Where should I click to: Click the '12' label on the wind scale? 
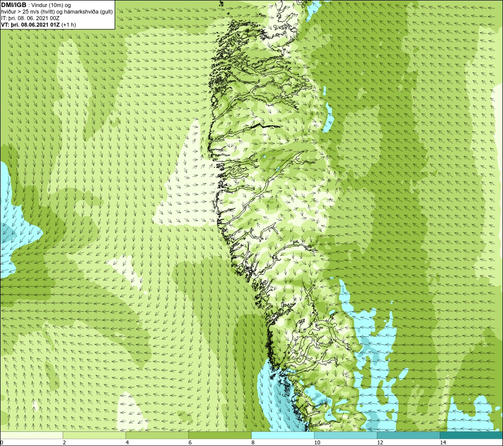point(380,442)
